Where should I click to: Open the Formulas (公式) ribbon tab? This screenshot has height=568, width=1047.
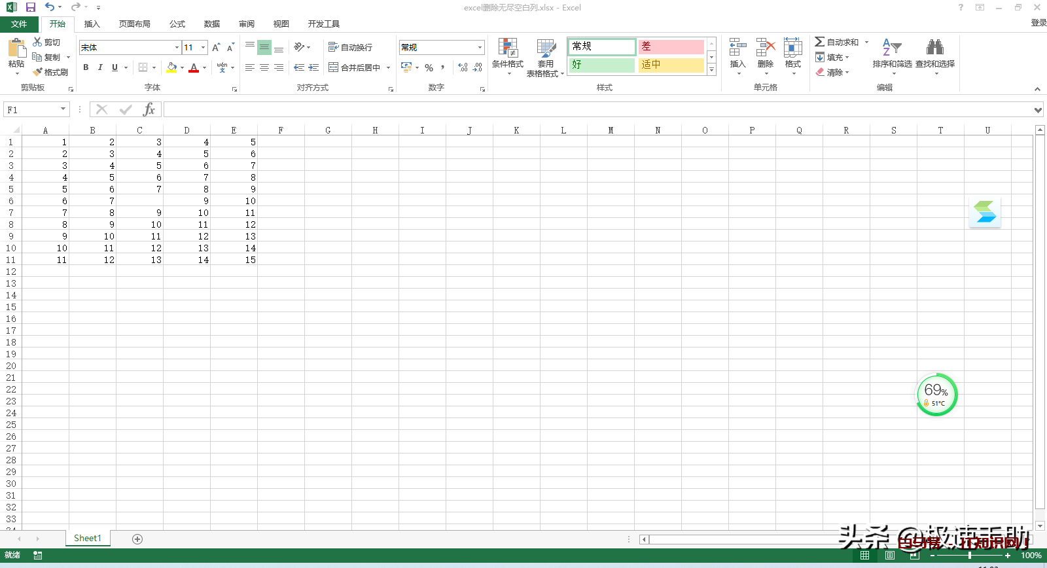coord(177,24)
